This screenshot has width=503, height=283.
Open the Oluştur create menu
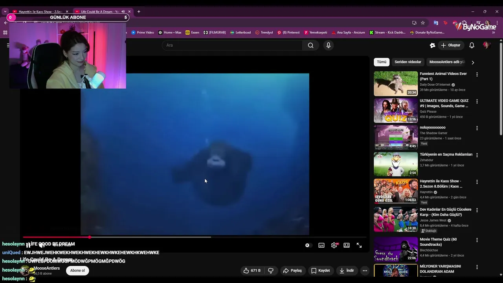click(x=450, y=45)
